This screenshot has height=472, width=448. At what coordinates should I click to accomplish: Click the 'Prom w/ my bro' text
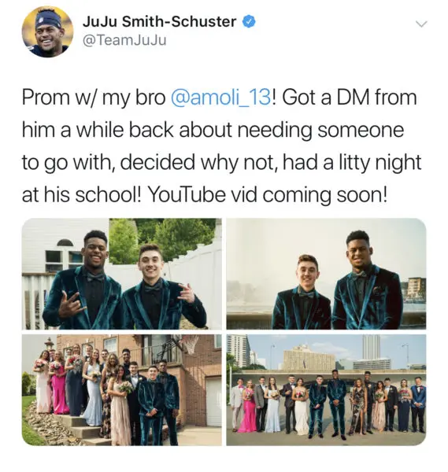(x=94, y=98)
